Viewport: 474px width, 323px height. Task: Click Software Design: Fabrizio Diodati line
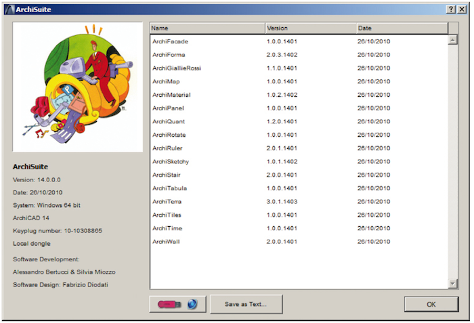point(60,284)
